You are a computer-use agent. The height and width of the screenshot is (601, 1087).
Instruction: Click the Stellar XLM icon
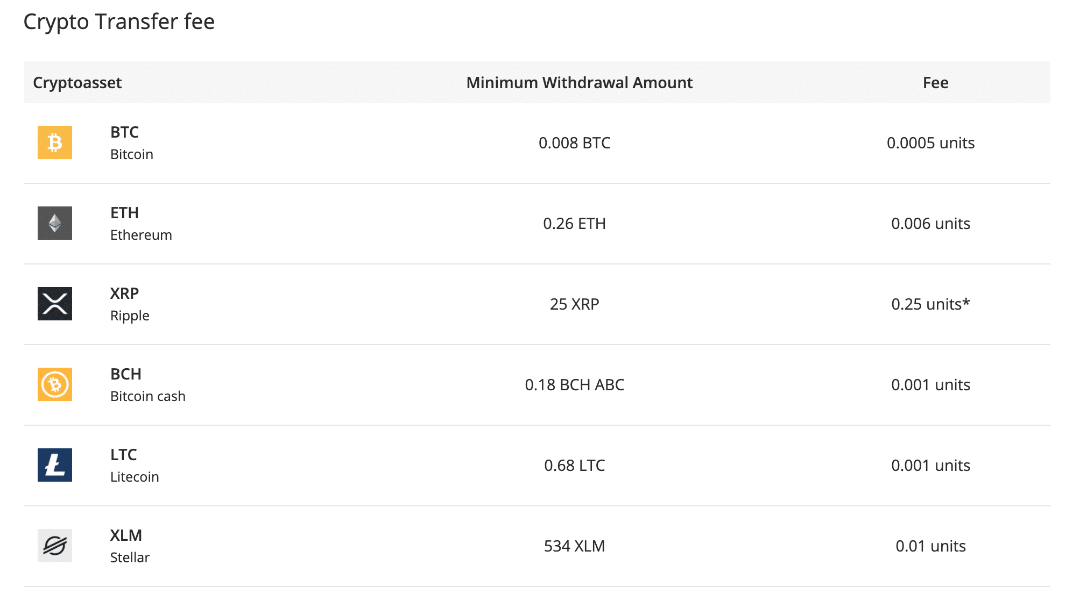55,546
